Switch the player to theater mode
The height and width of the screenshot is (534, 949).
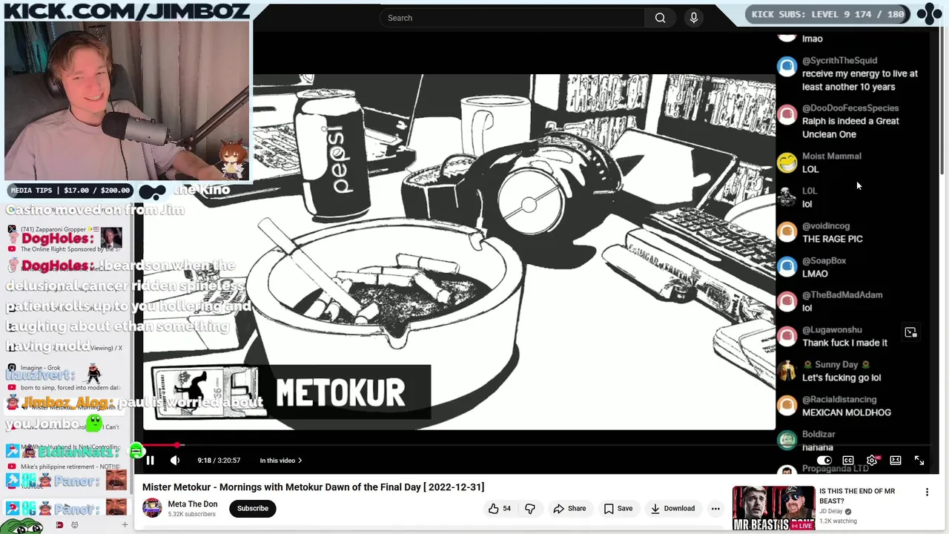[x=896, y=461]
